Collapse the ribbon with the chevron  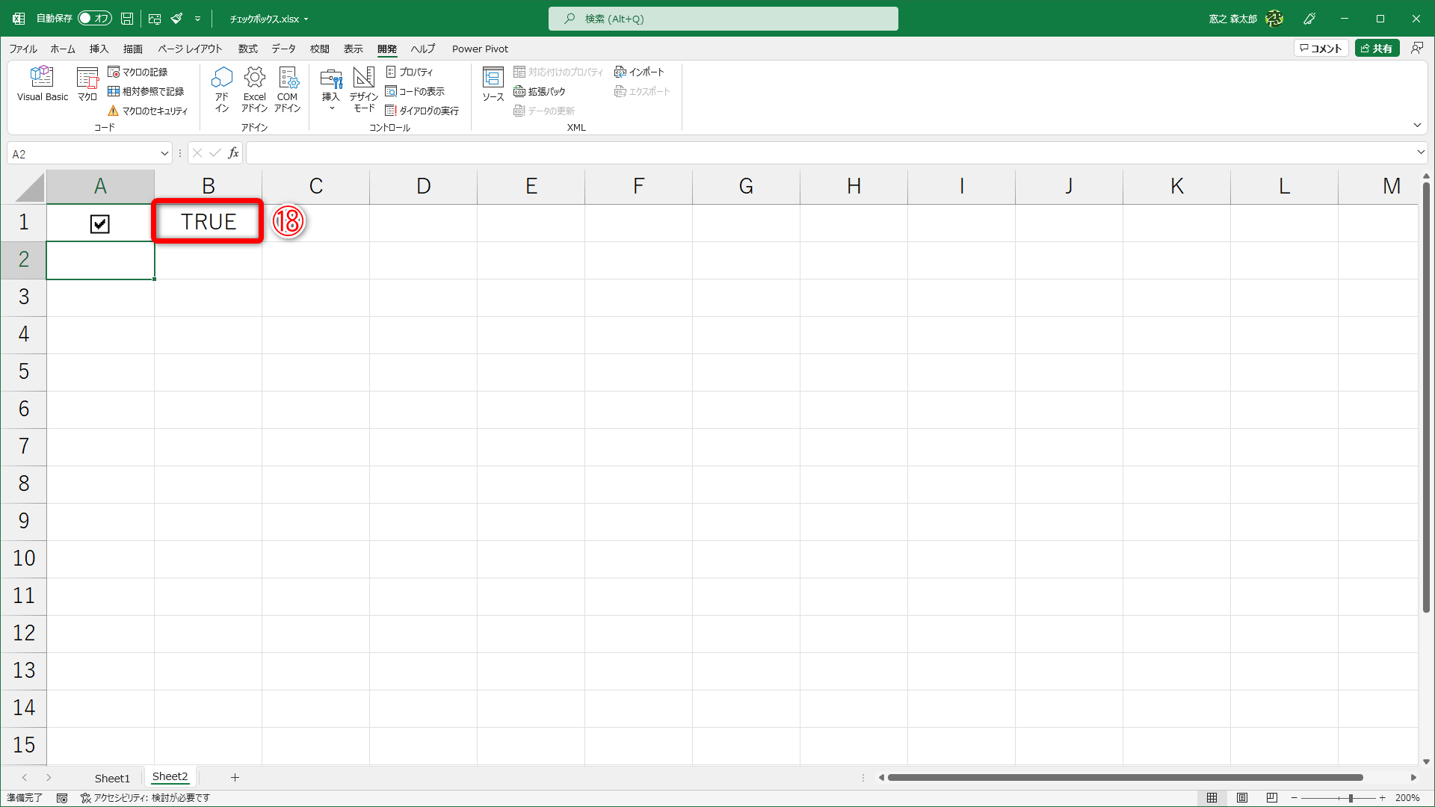coord(1417,125)
